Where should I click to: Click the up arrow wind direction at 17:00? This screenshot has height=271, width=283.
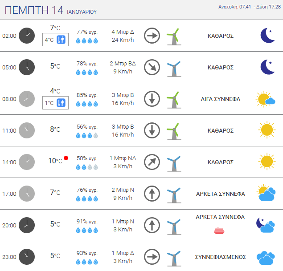(152, 194)
